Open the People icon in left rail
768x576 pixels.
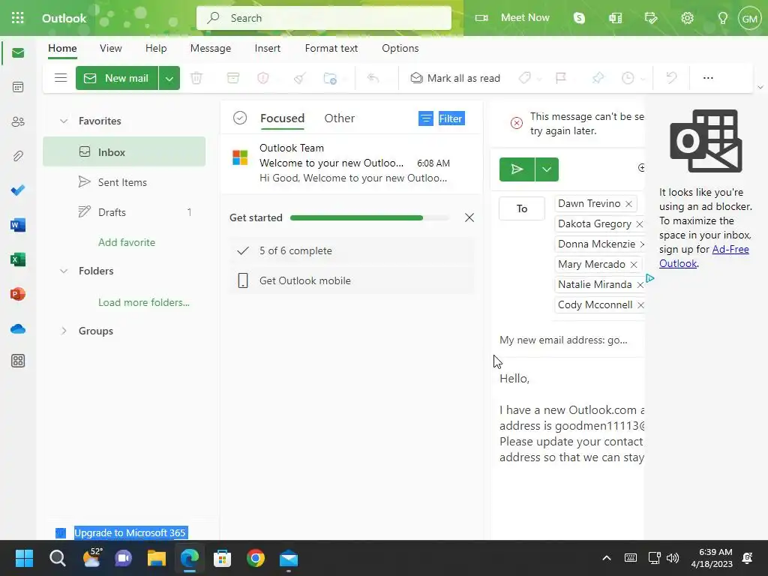[18, 121]
